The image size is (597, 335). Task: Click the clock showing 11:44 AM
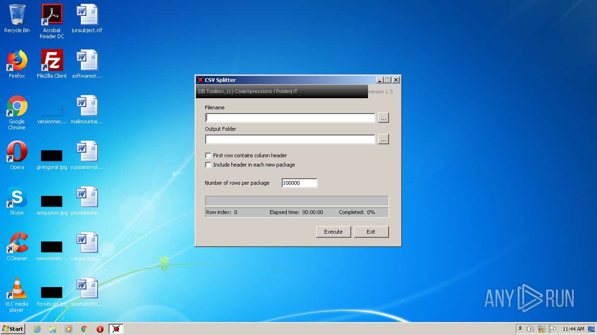[x=573, y=329]
